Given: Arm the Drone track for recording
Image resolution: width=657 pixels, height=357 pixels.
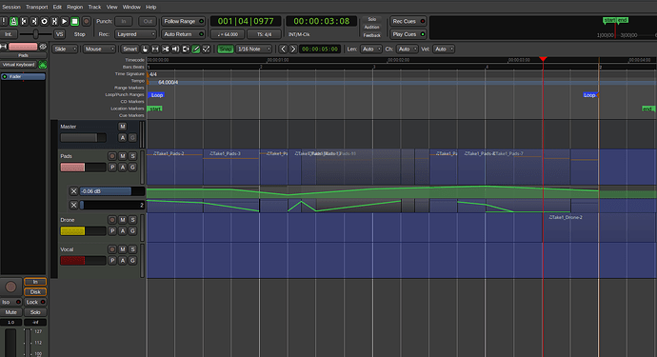Looking at the screenshot, I should (111, 220).
